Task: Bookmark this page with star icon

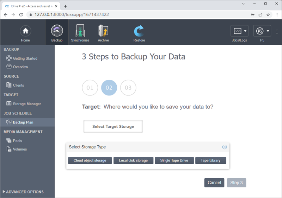Action: (268, 15)
